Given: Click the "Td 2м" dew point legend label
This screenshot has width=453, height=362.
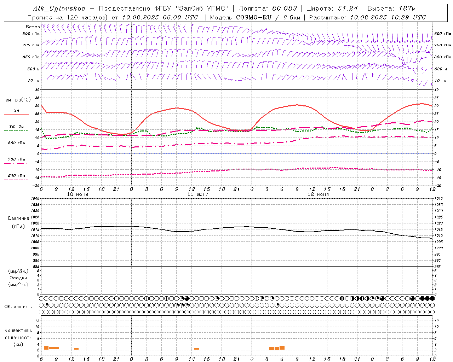Looking at the screenshot, I should (16, 127).
